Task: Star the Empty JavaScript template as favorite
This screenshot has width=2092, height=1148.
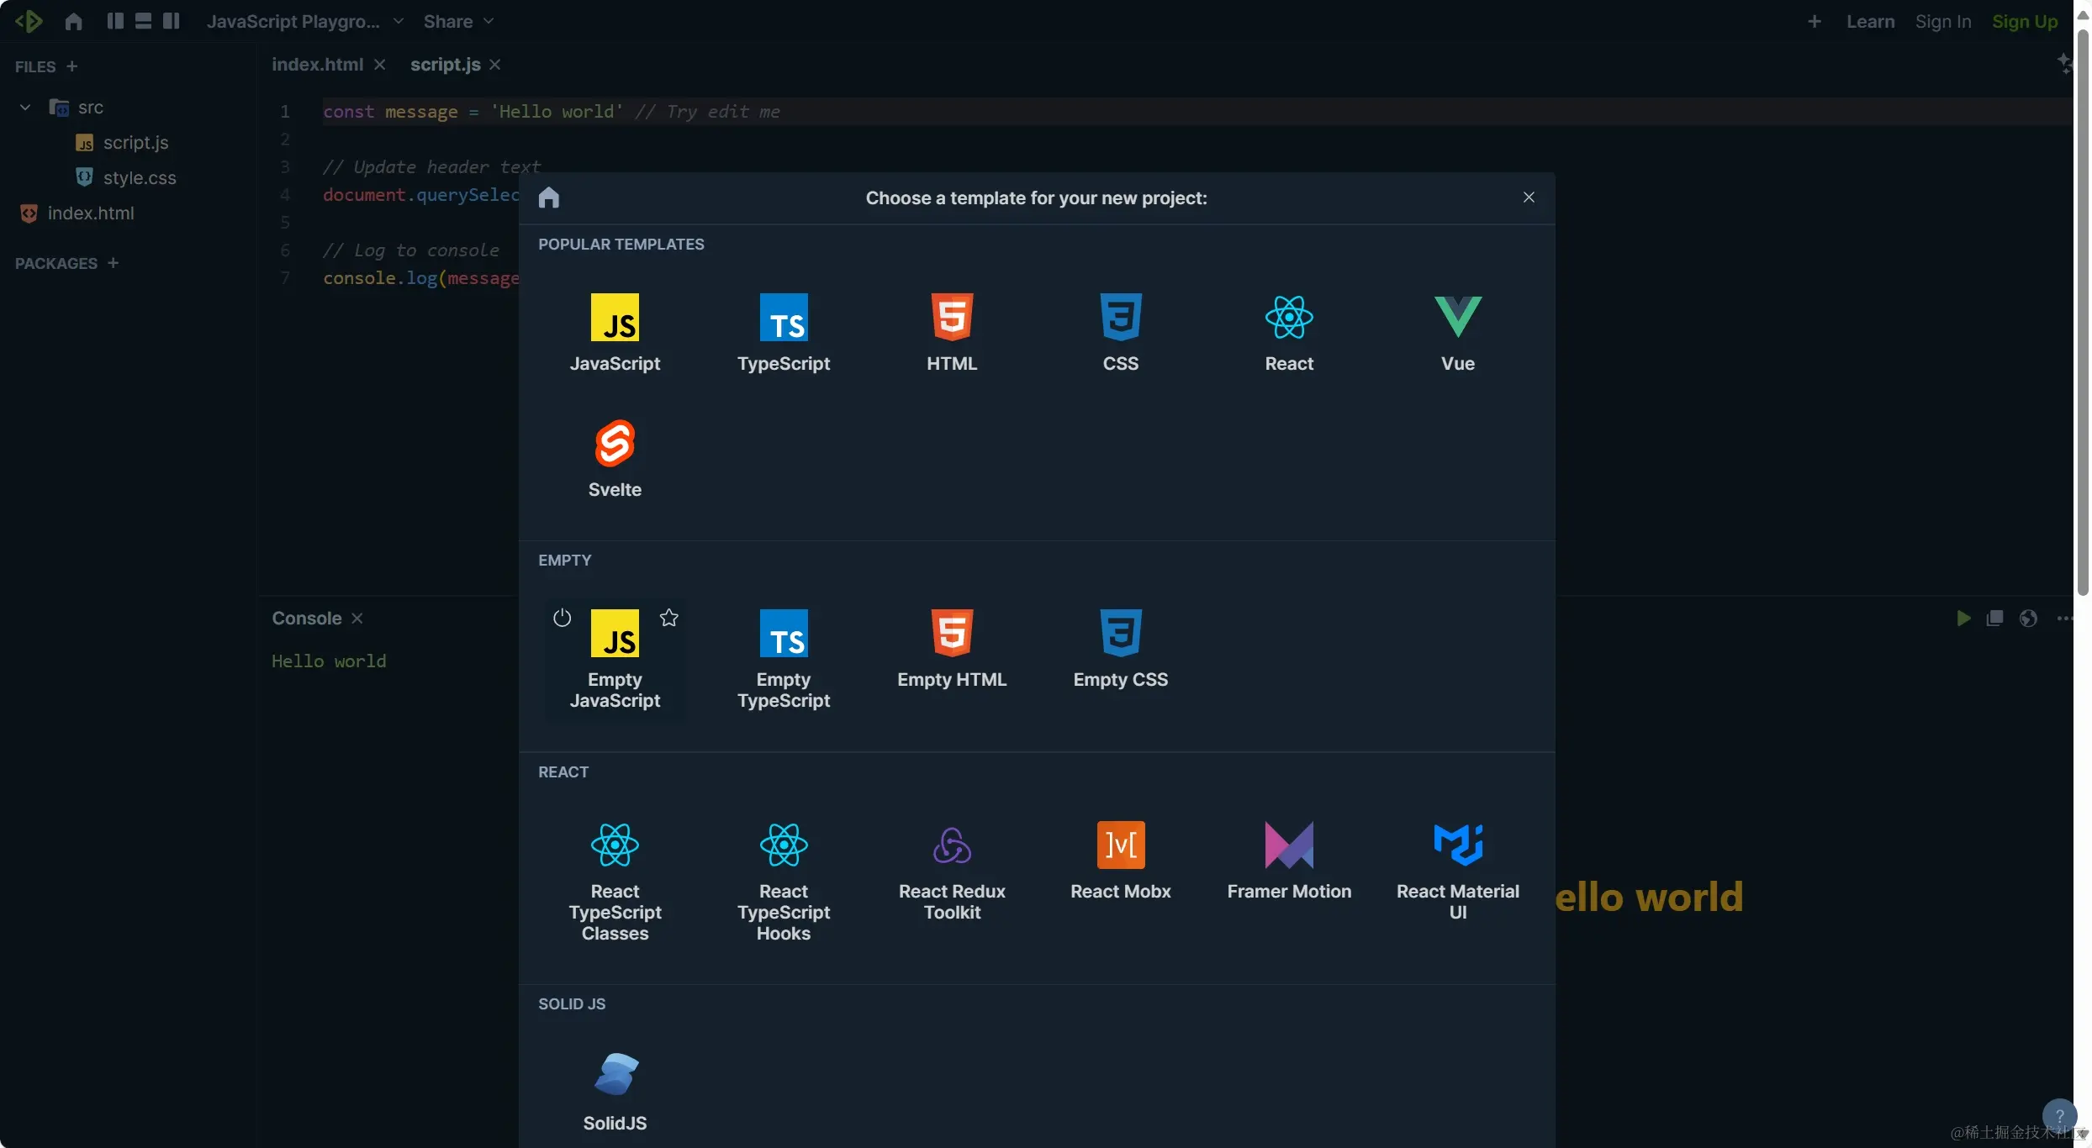Action: [x=668, y=618]
